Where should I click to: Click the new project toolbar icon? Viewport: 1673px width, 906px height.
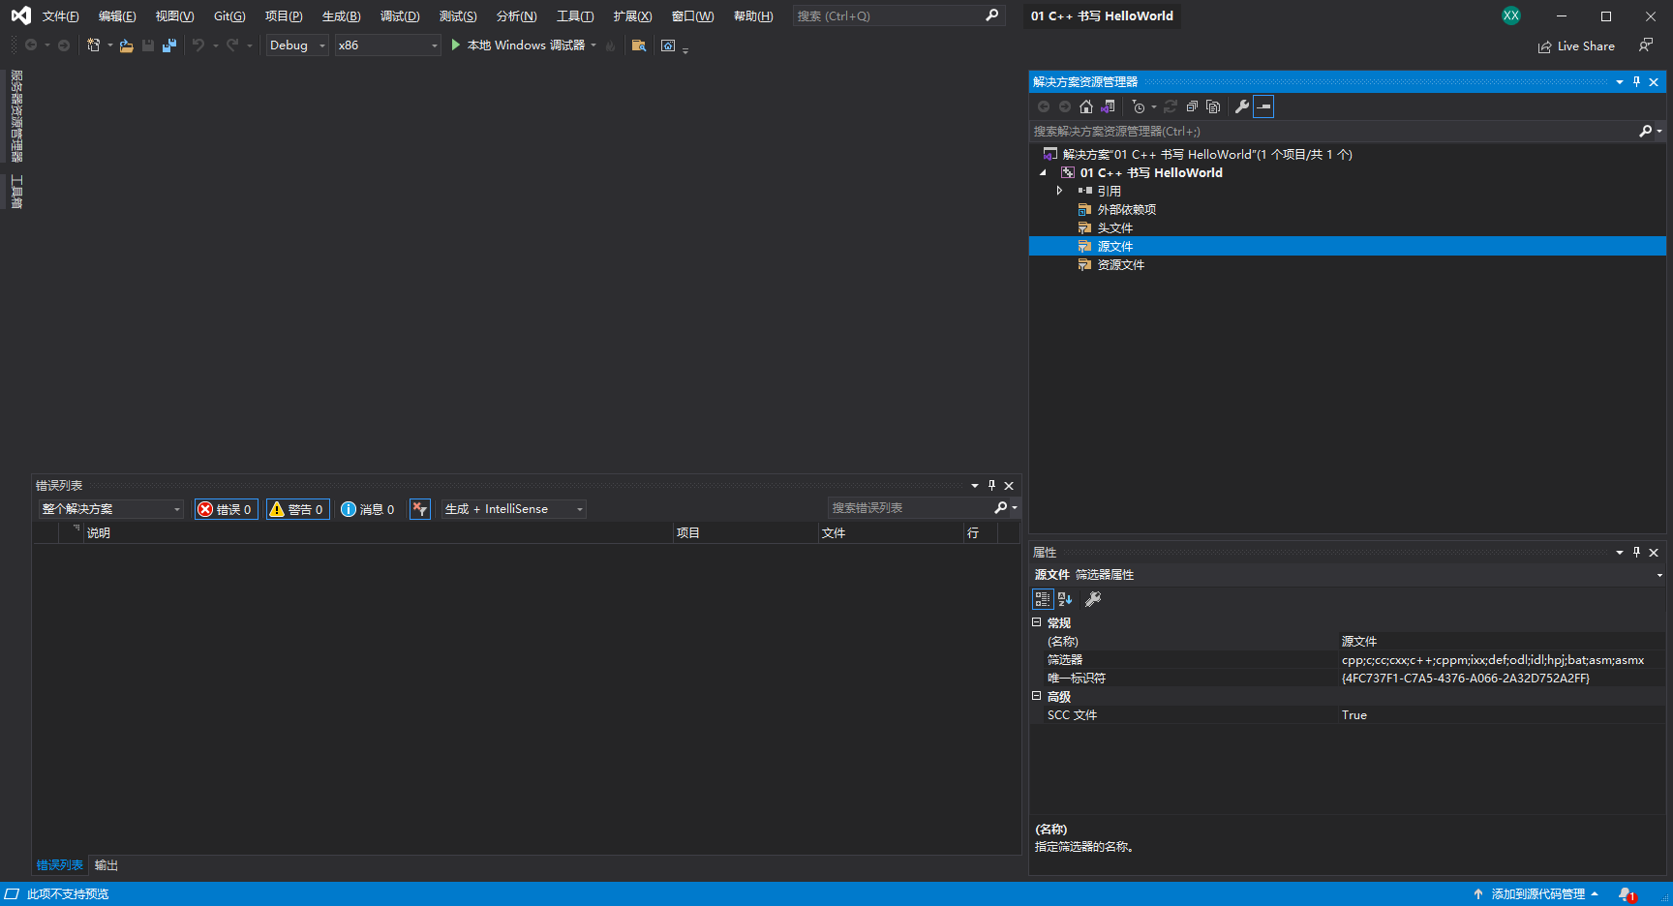click(94, 45)
